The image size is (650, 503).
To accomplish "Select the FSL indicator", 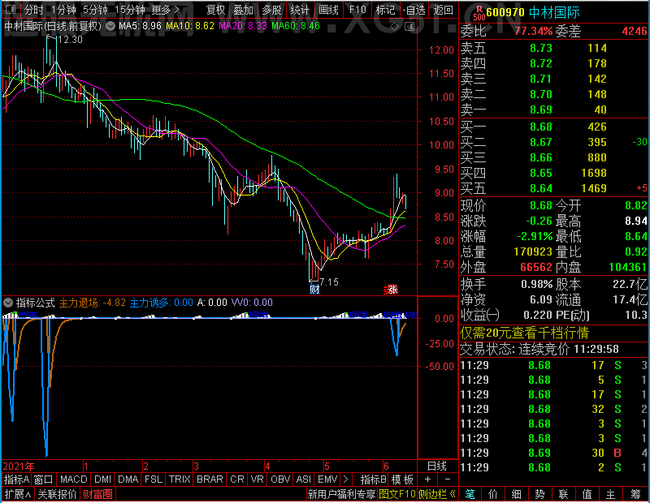I will pyautogui.click(x=154, y=479).
